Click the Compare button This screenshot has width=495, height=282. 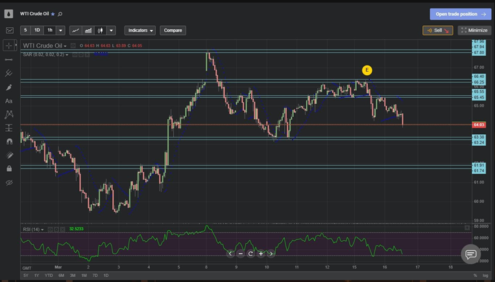[173, 30]
